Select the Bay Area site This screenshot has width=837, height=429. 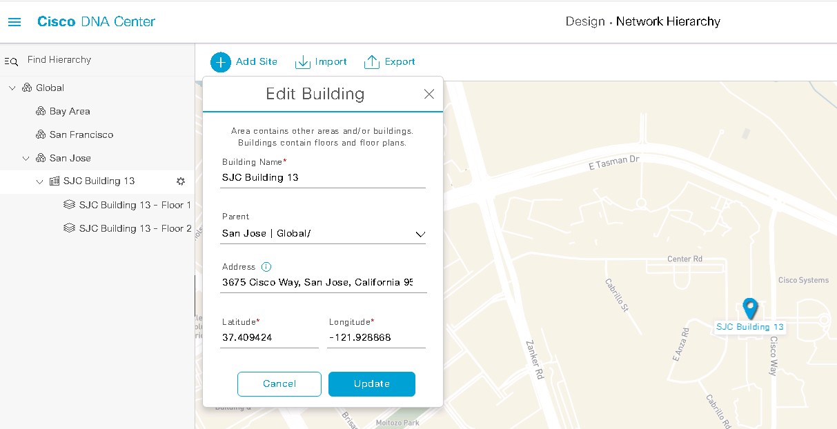click(x=70, y=111)
